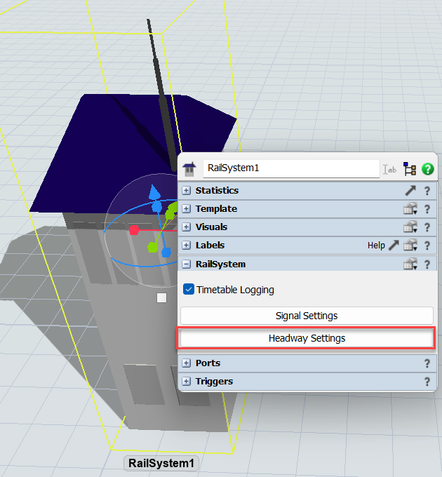Image resolution: width=442 pixels, height=477 pixels.
Task: Expand the Triggers section
Action: (187, 382)
